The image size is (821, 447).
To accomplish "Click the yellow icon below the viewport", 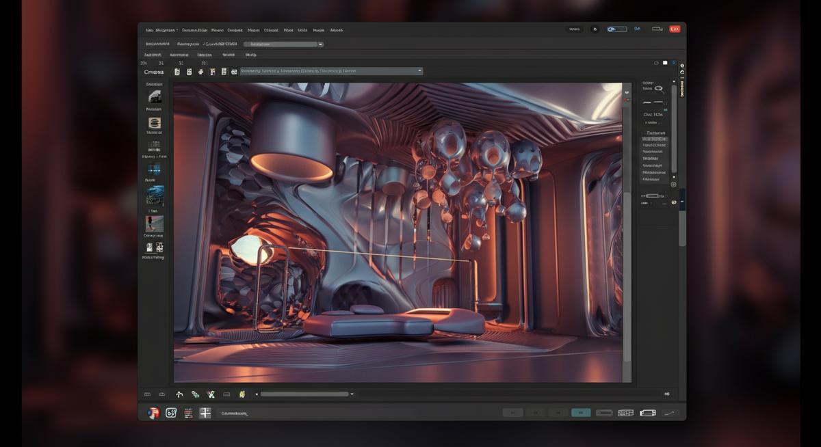I will tap(242, 394).
